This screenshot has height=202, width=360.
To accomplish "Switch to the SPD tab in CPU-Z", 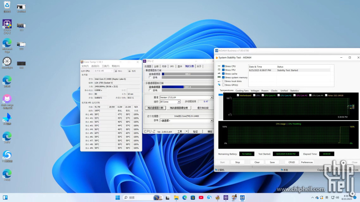I will (172, 66).
